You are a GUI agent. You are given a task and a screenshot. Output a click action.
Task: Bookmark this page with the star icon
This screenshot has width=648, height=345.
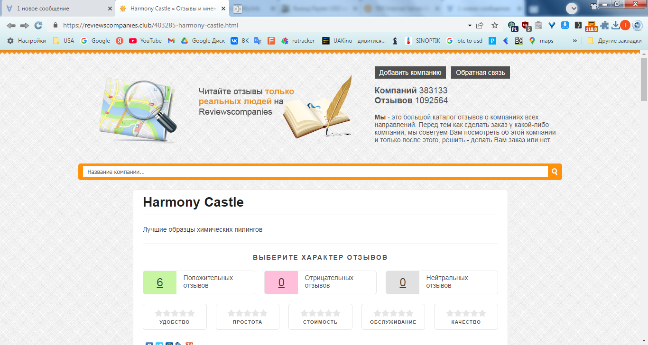495,25
